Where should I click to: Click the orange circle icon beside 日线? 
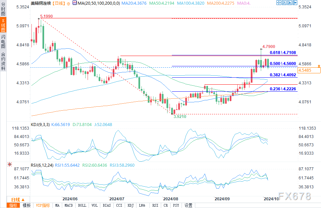(x=68, y=3)
